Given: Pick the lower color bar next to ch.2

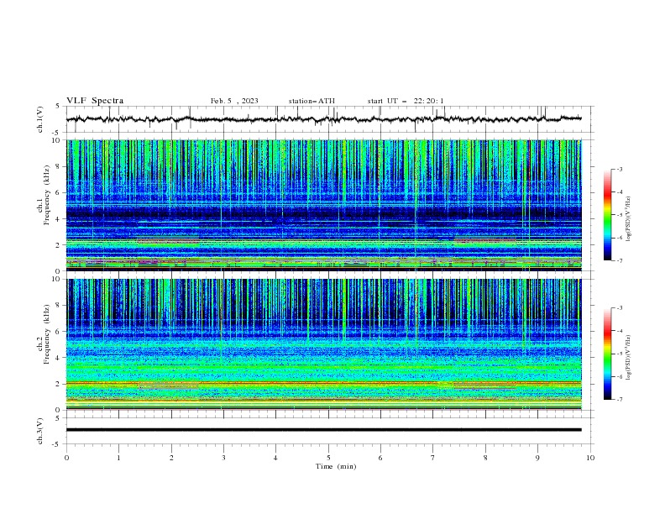Looking at the screenshot, I should coord(608,354).
